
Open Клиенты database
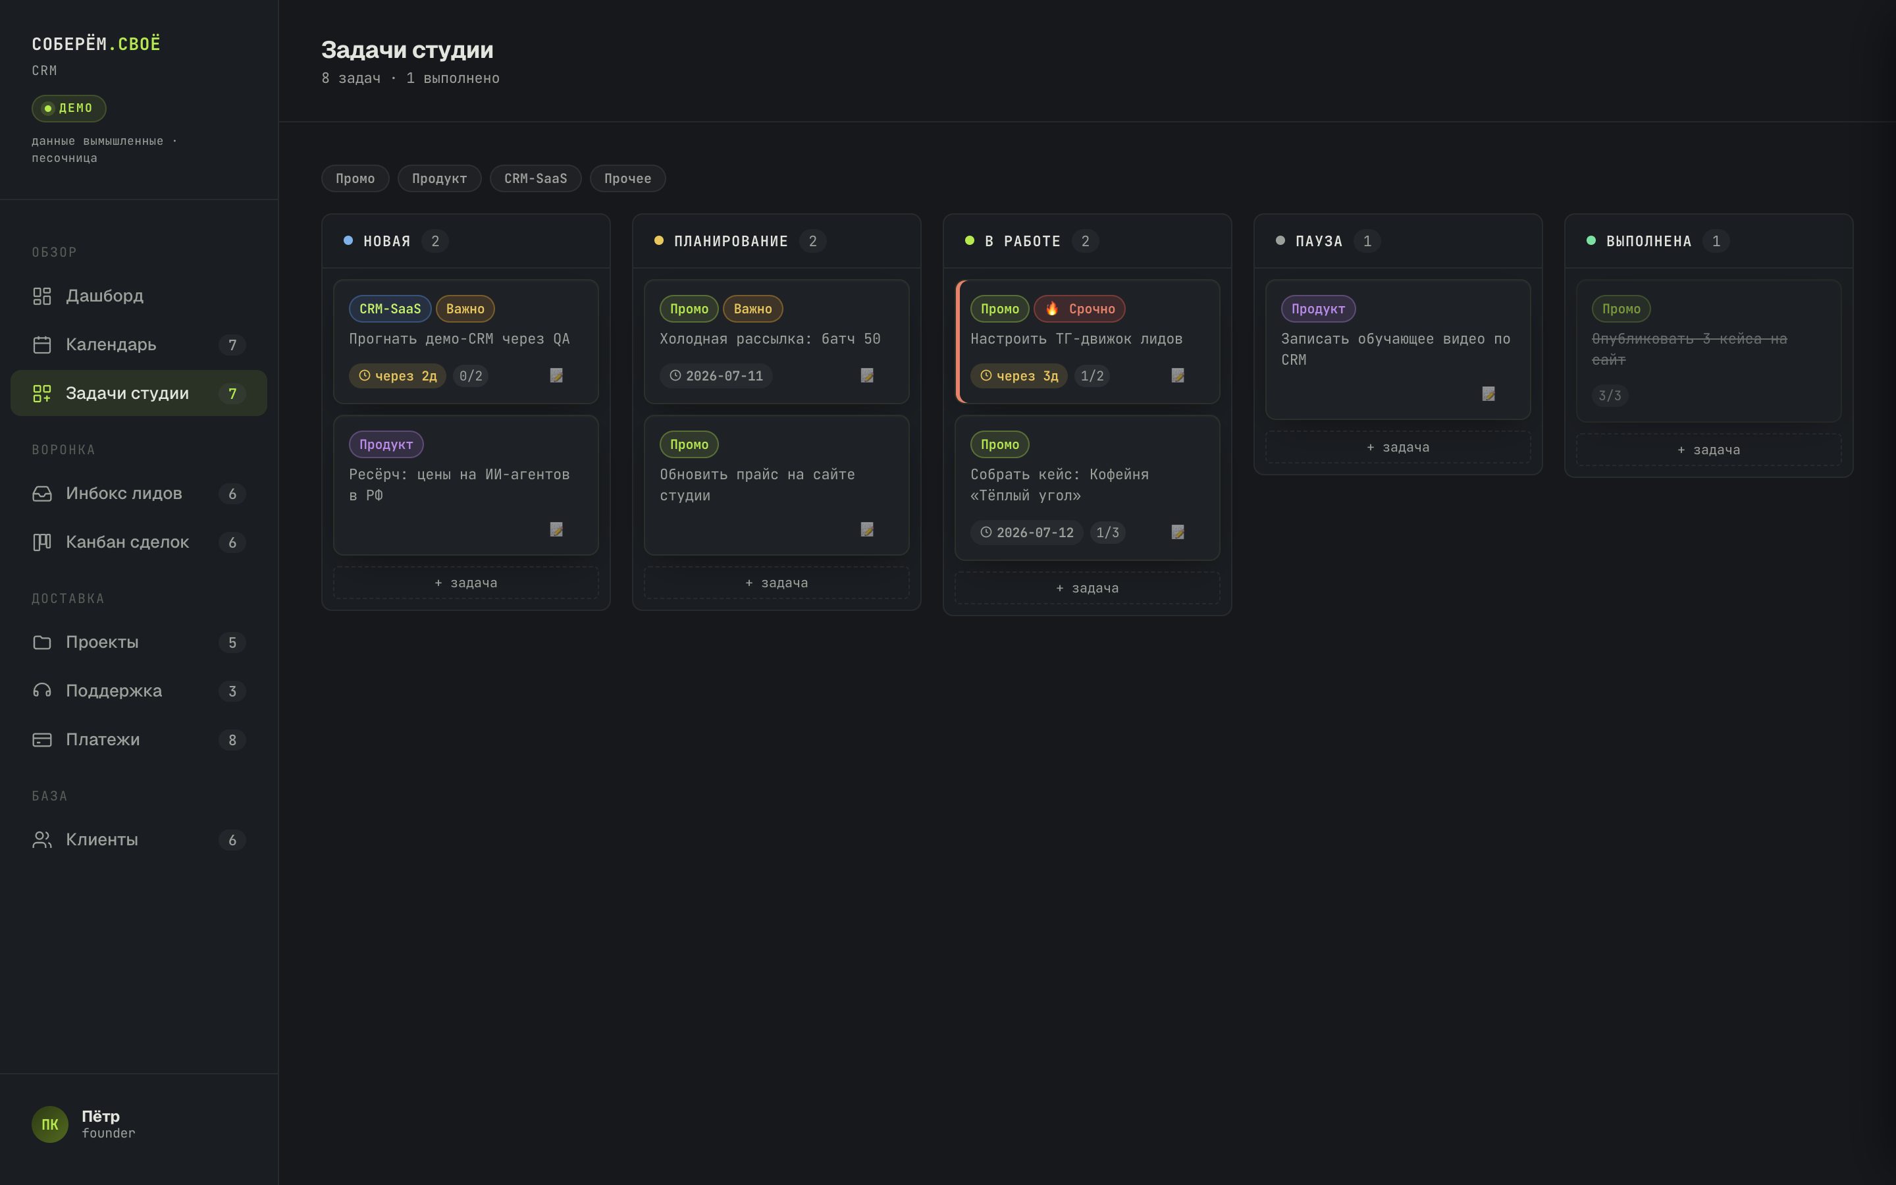(139, 840)
